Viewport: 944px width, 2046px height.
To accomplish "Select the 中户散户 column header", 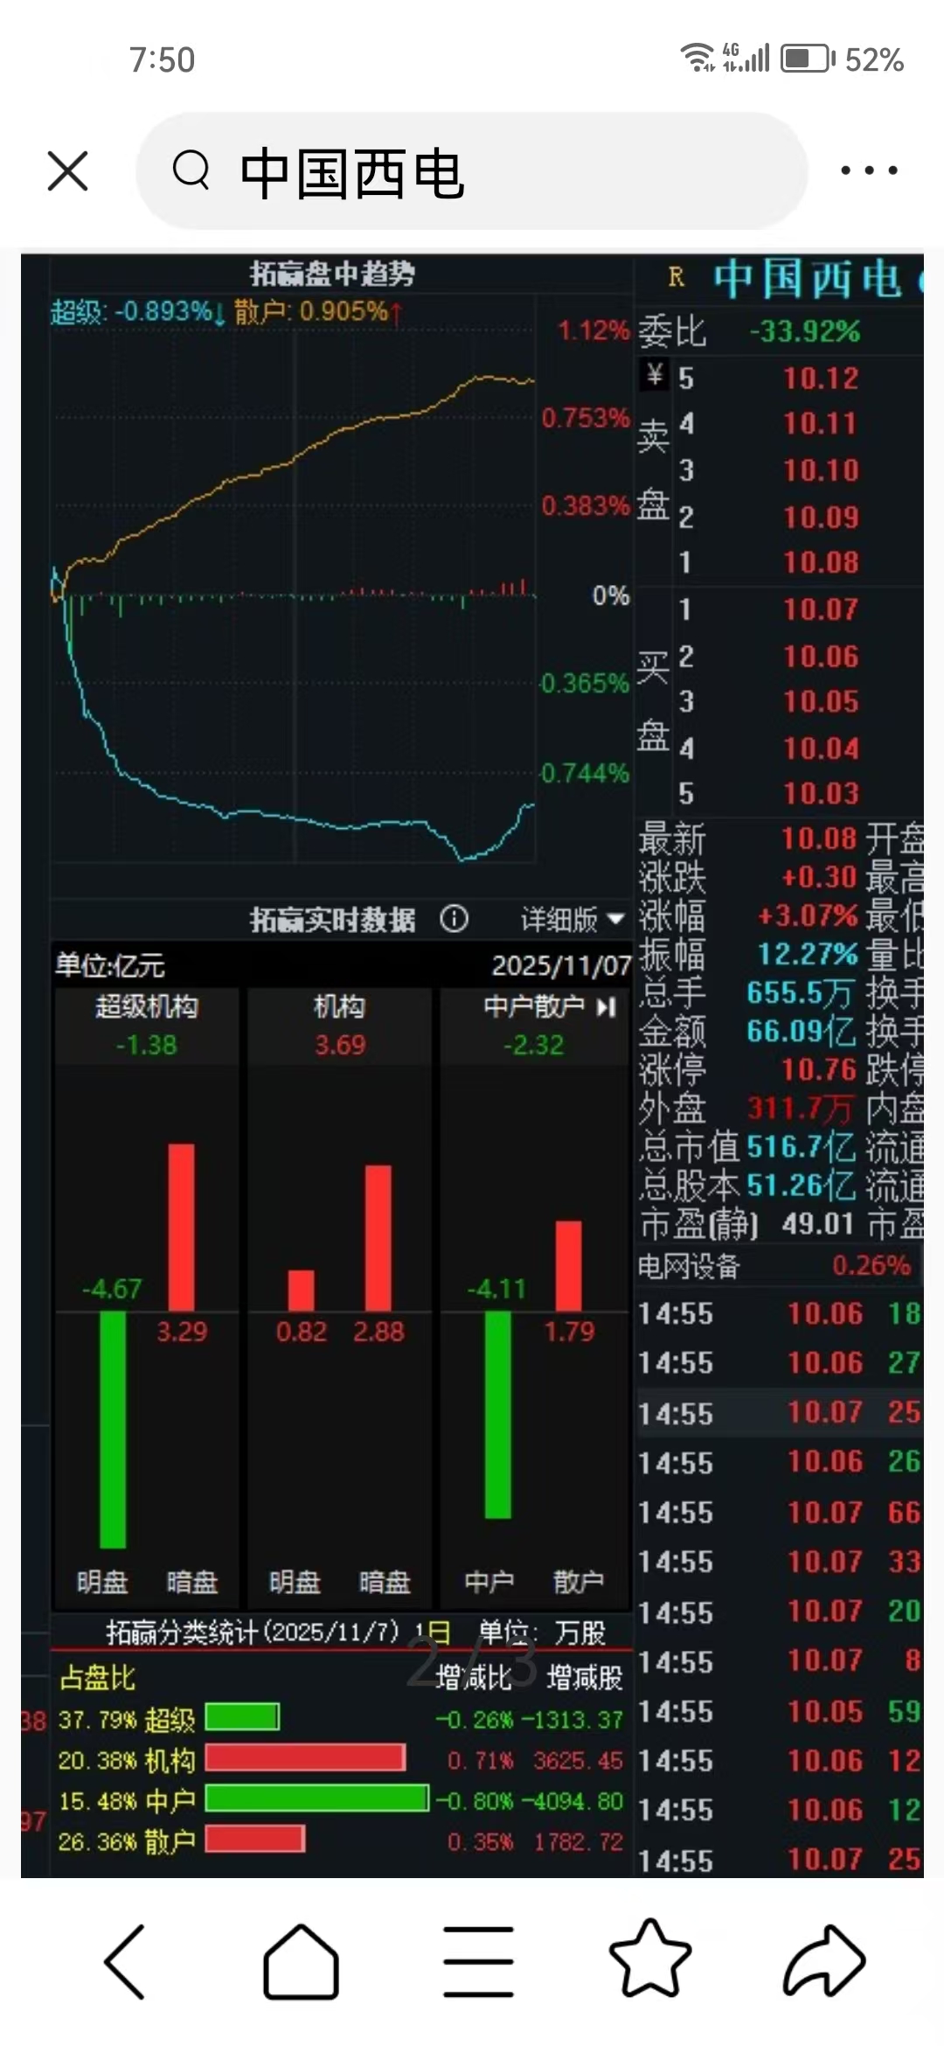I will 534,1007.
